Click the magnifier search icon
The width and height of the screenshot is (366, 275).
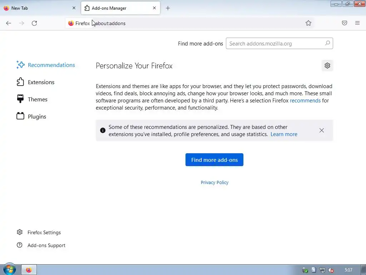[x=327, y=43]
